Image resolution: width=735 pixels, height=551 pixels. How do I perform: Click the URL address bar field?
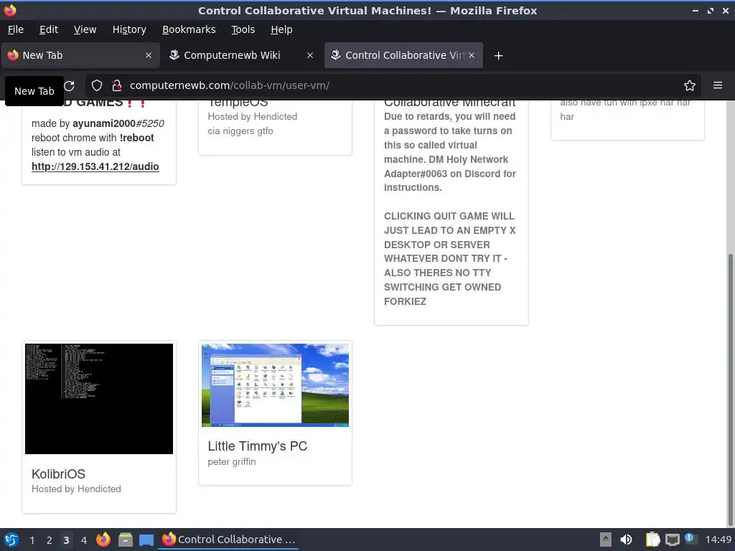pyautogui.click(x=394, y=85)
